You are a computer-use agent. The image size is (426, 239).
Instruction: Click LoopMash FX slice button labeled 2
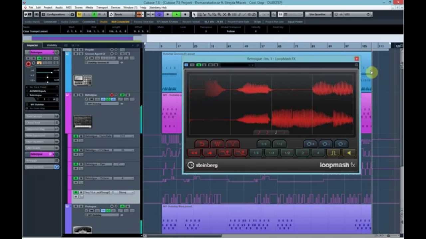tap(303, 153)
